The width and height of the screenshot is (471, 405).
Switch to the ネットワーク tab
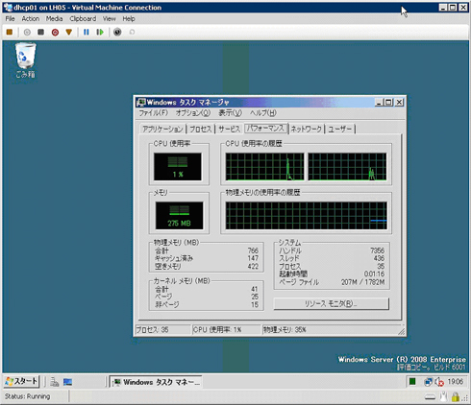point(306,129)
